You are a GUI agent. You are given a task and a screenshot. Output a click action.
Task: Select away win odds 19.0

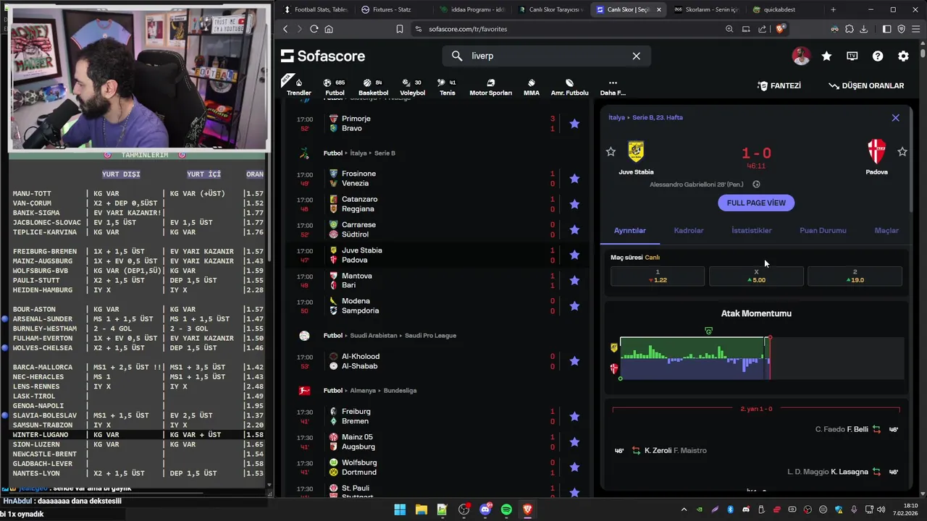point(855,276)
